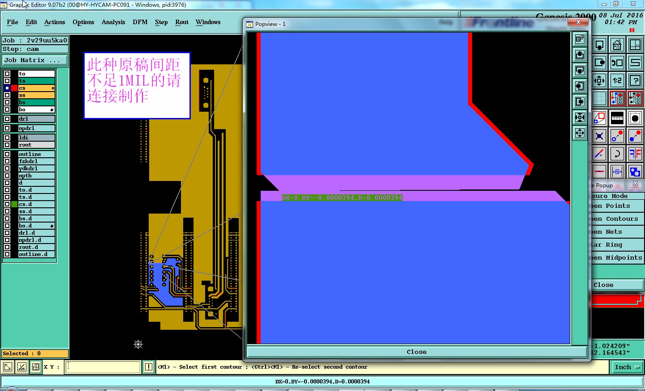Open the DFM menu
This screenshot has width=645, height=391.
[x=140, y=22]
